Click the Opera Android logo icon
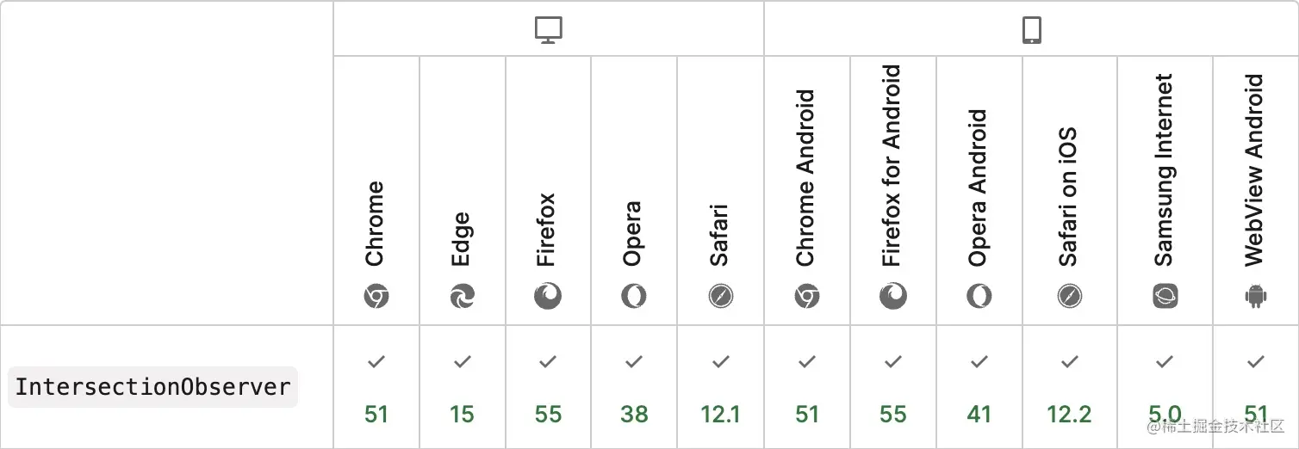 pyautogui.click(x=979, y=297)
